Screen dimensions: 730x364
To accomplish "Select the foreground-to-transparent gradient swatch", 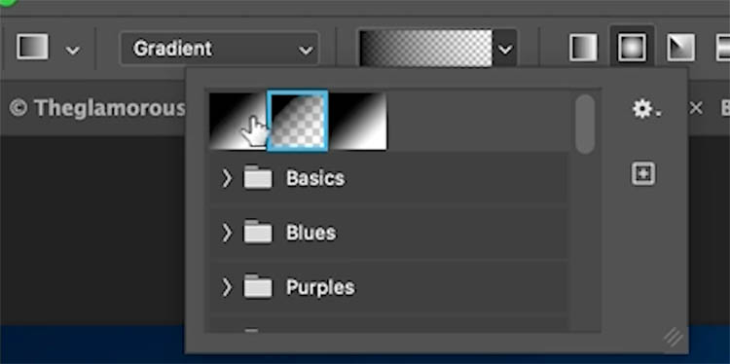I will tap(298, 121).
